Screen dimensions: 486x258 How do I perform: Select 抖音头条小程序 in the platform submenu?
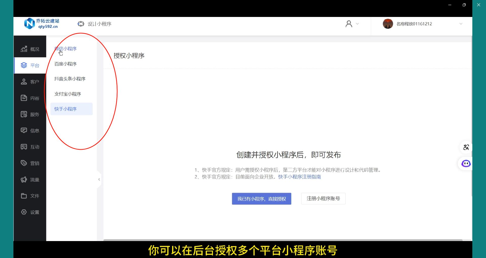(70, 79)
